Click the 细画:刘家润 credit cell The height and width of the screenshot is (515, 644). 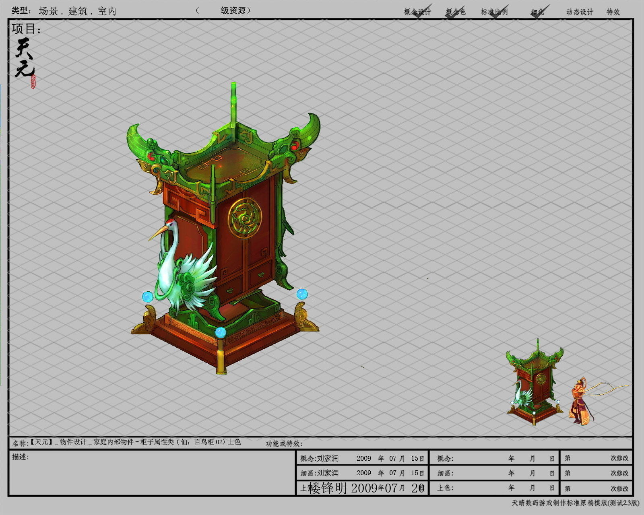pos(362,473)
